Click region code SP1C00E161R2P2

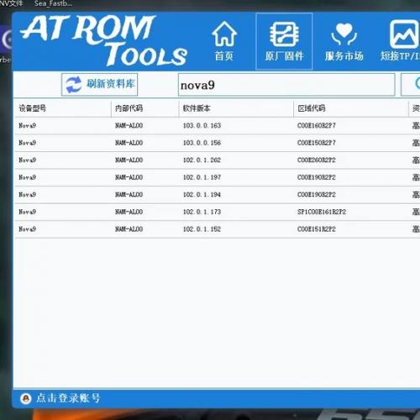322,212
